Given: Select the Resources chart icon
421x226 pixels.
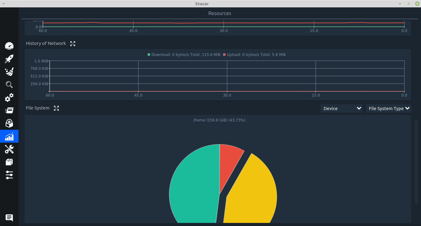Looking at the screenshot, I should (x=9, y=136).
